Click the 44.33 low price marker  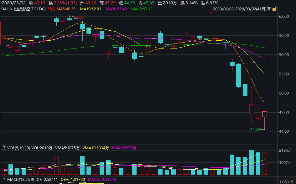pyautogui.click(x=255, y=129)
